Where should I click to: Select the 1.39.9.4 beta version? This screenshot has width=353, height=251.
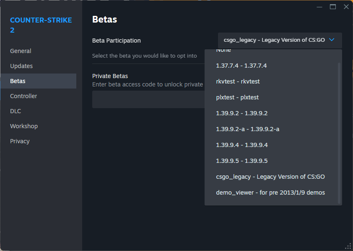pyautogui.click(x=241, y=145)
